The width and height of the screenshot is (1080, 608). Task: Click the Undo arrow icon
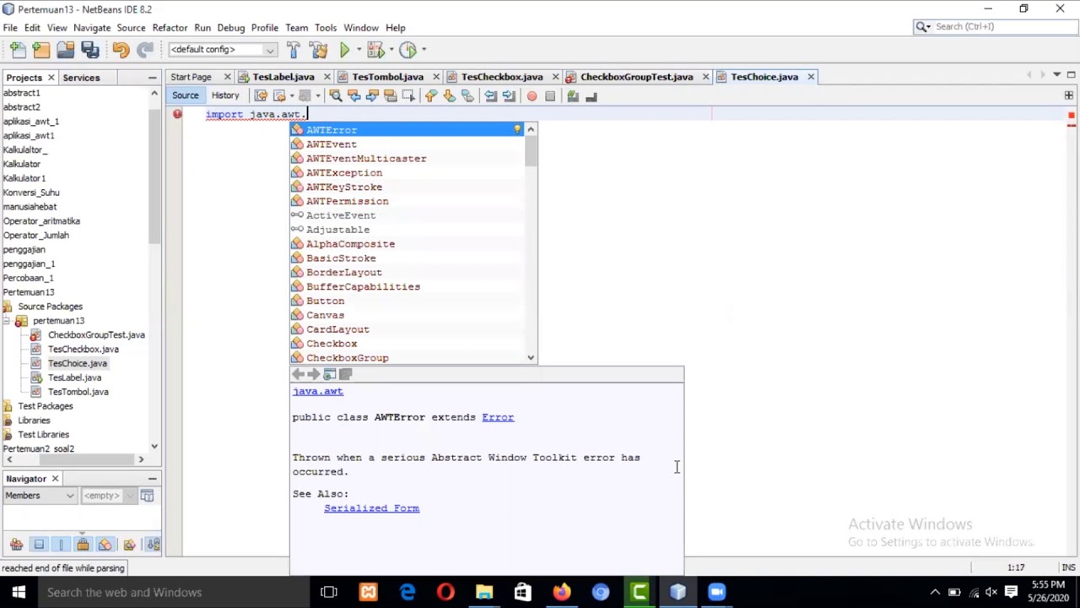click(121, 50)
